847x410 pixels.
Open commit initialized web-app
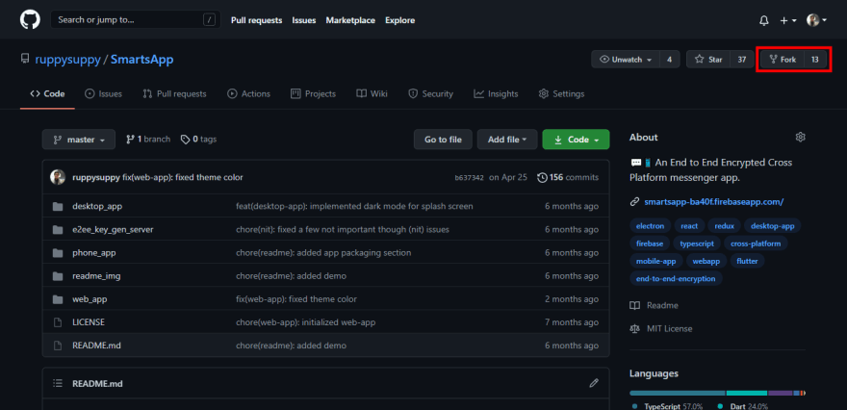pyautogui.click(x=306, y=322)
